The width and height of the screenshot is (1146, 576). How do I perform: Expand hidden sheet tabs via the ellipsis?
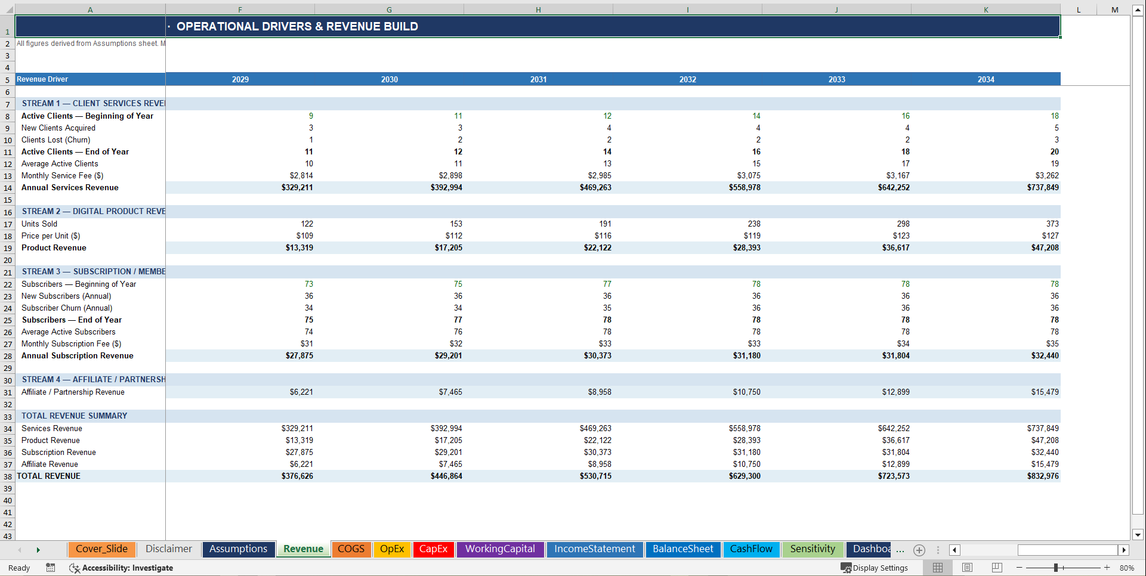tap(901, 552)
